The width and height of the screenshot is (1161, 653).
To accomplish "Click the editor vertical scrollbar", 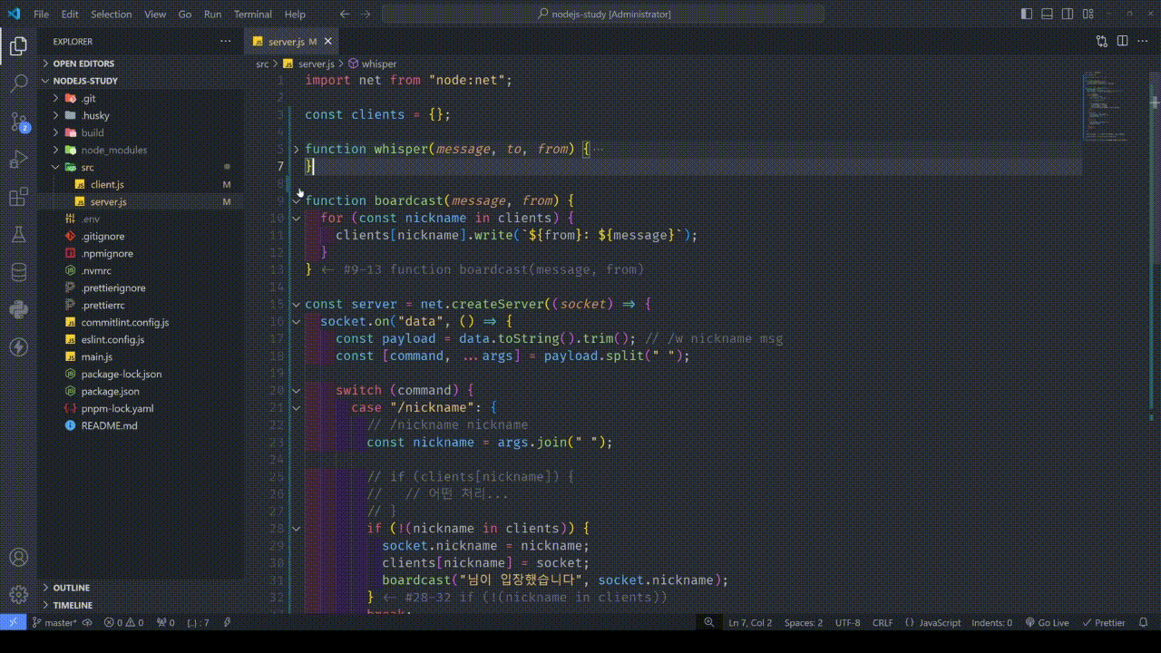I will 1155,272.
